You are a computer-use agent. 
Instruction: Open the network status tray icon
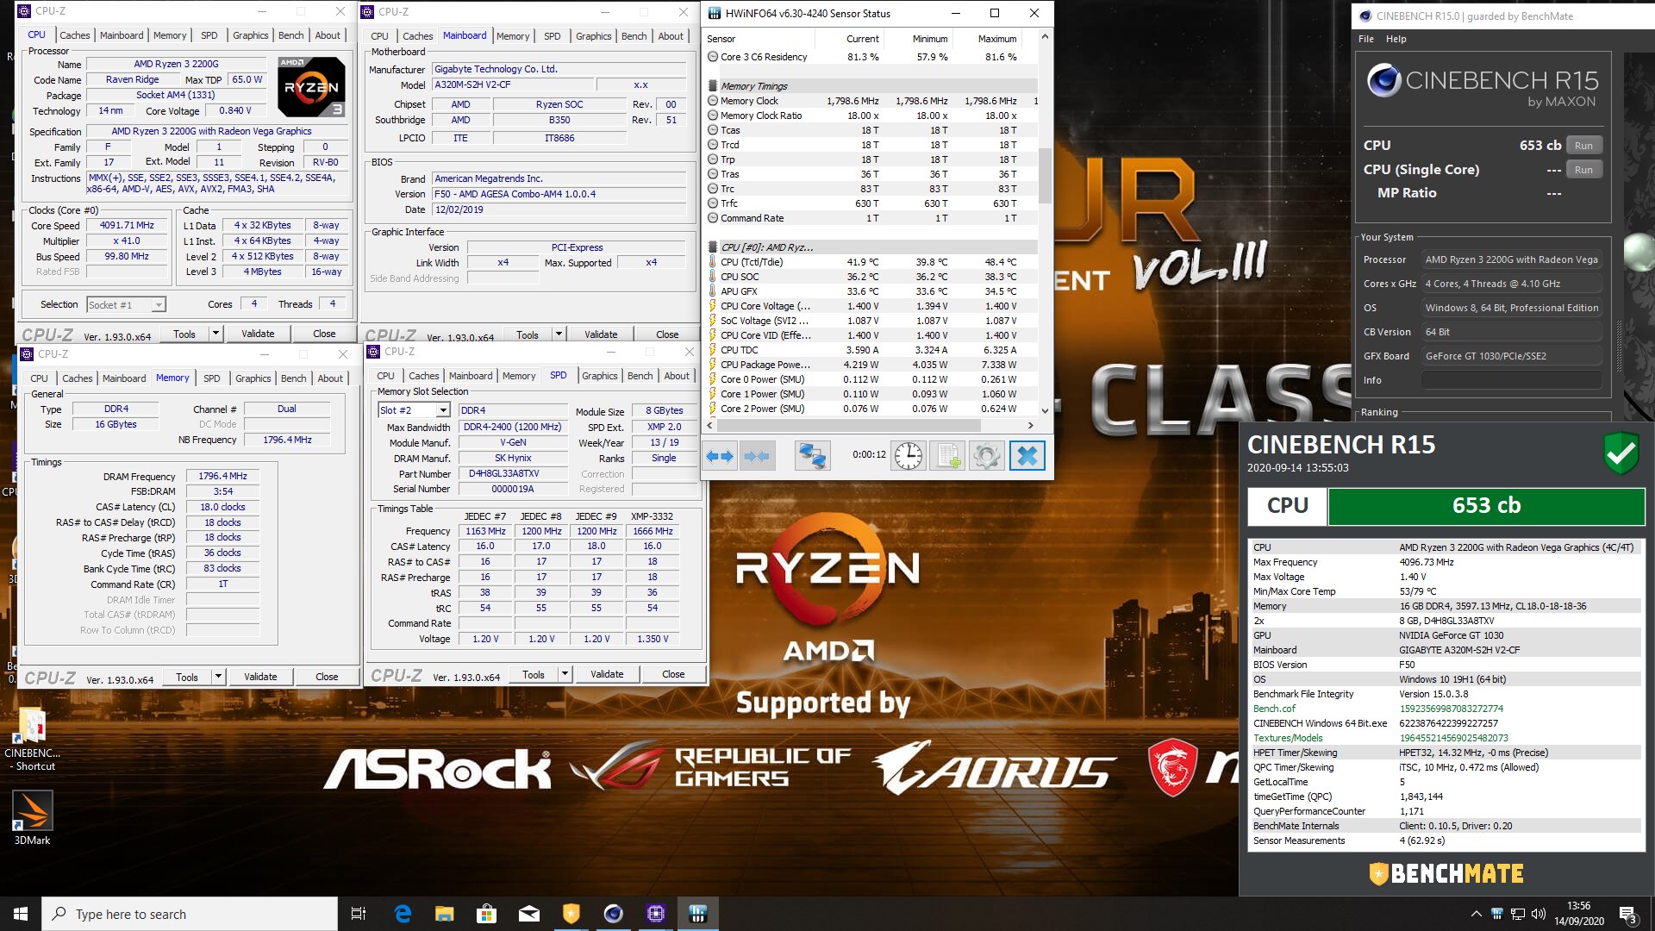pyautogui.click(x=1518, y=914)
